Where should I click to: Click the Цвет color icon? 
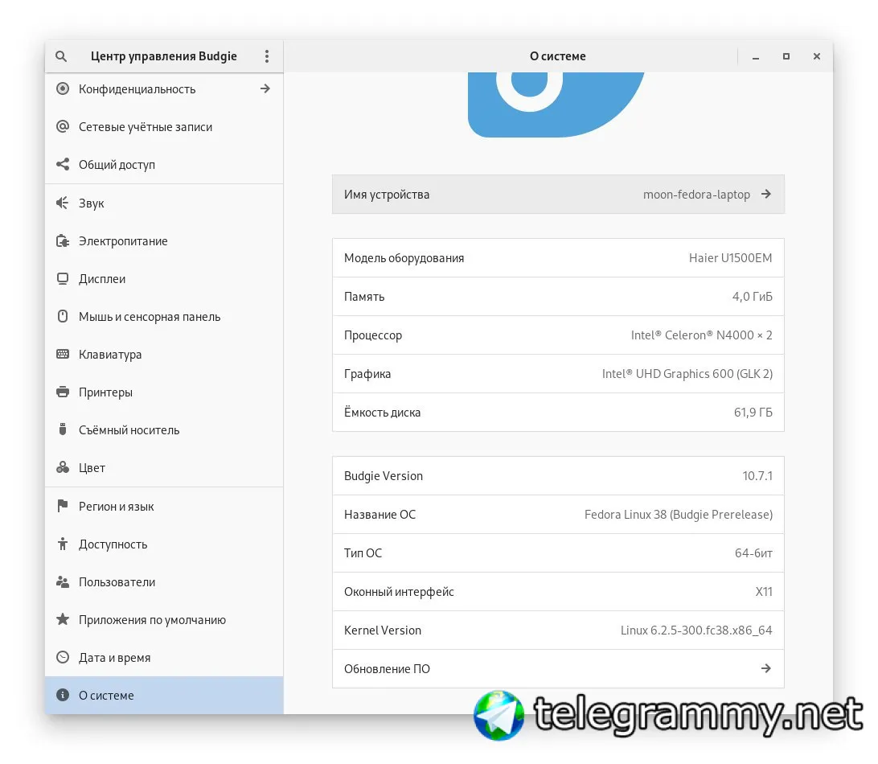tap(63, 467)
